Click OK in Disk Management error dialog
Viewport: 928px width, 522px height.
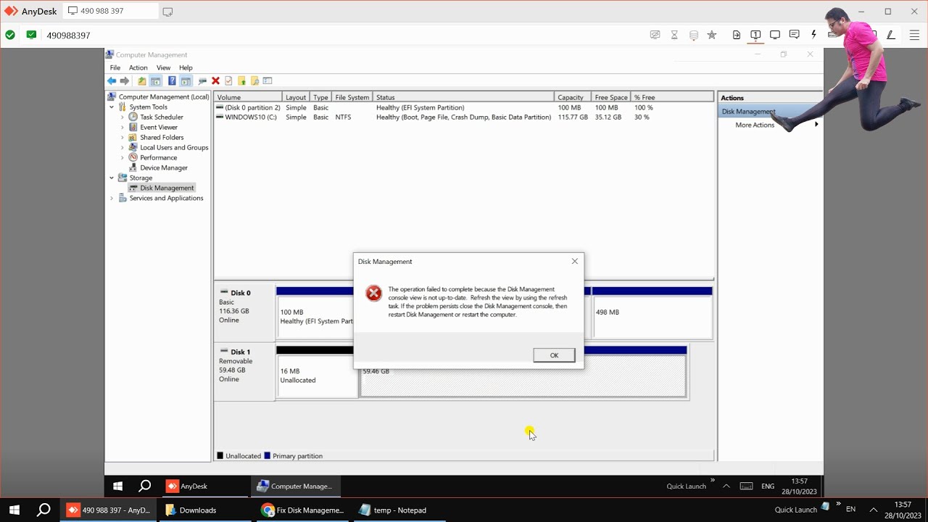click(554, 355)
